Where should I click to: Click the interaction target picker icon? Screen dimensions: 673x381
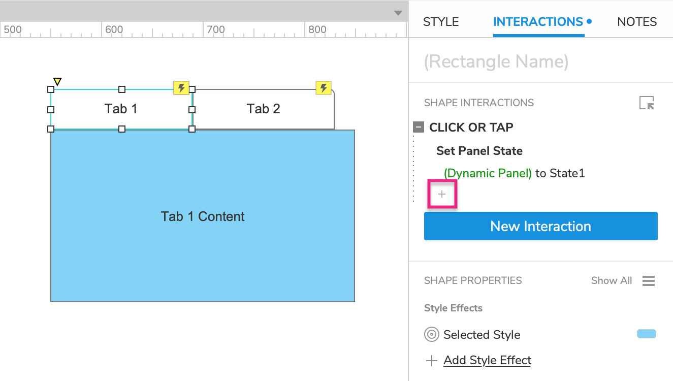647,103
